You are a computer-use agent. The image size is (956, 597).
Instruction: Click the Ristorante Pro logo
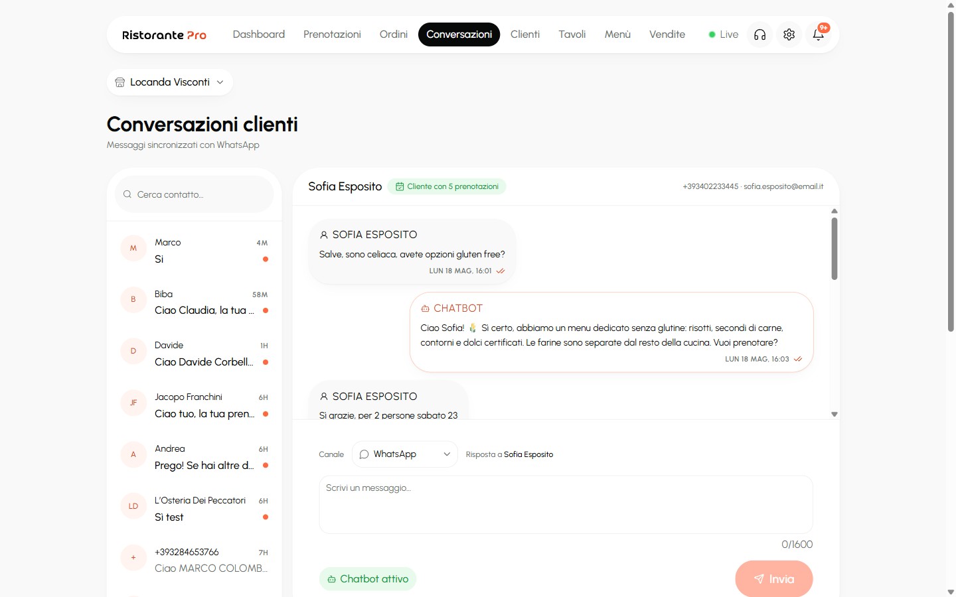[164, 34]
